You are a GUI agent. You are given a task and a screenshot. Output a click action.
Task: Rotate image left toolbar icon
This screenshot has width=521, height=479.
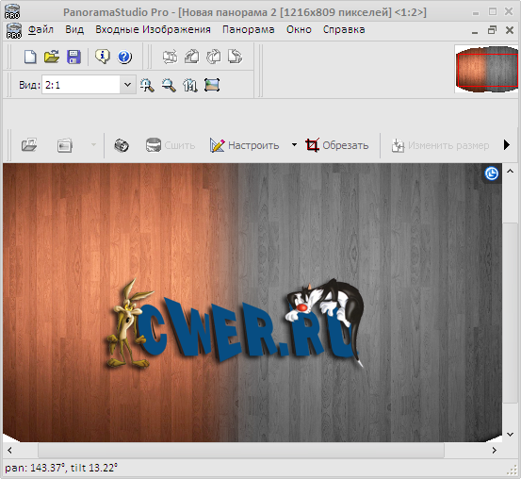pos(191,57)
